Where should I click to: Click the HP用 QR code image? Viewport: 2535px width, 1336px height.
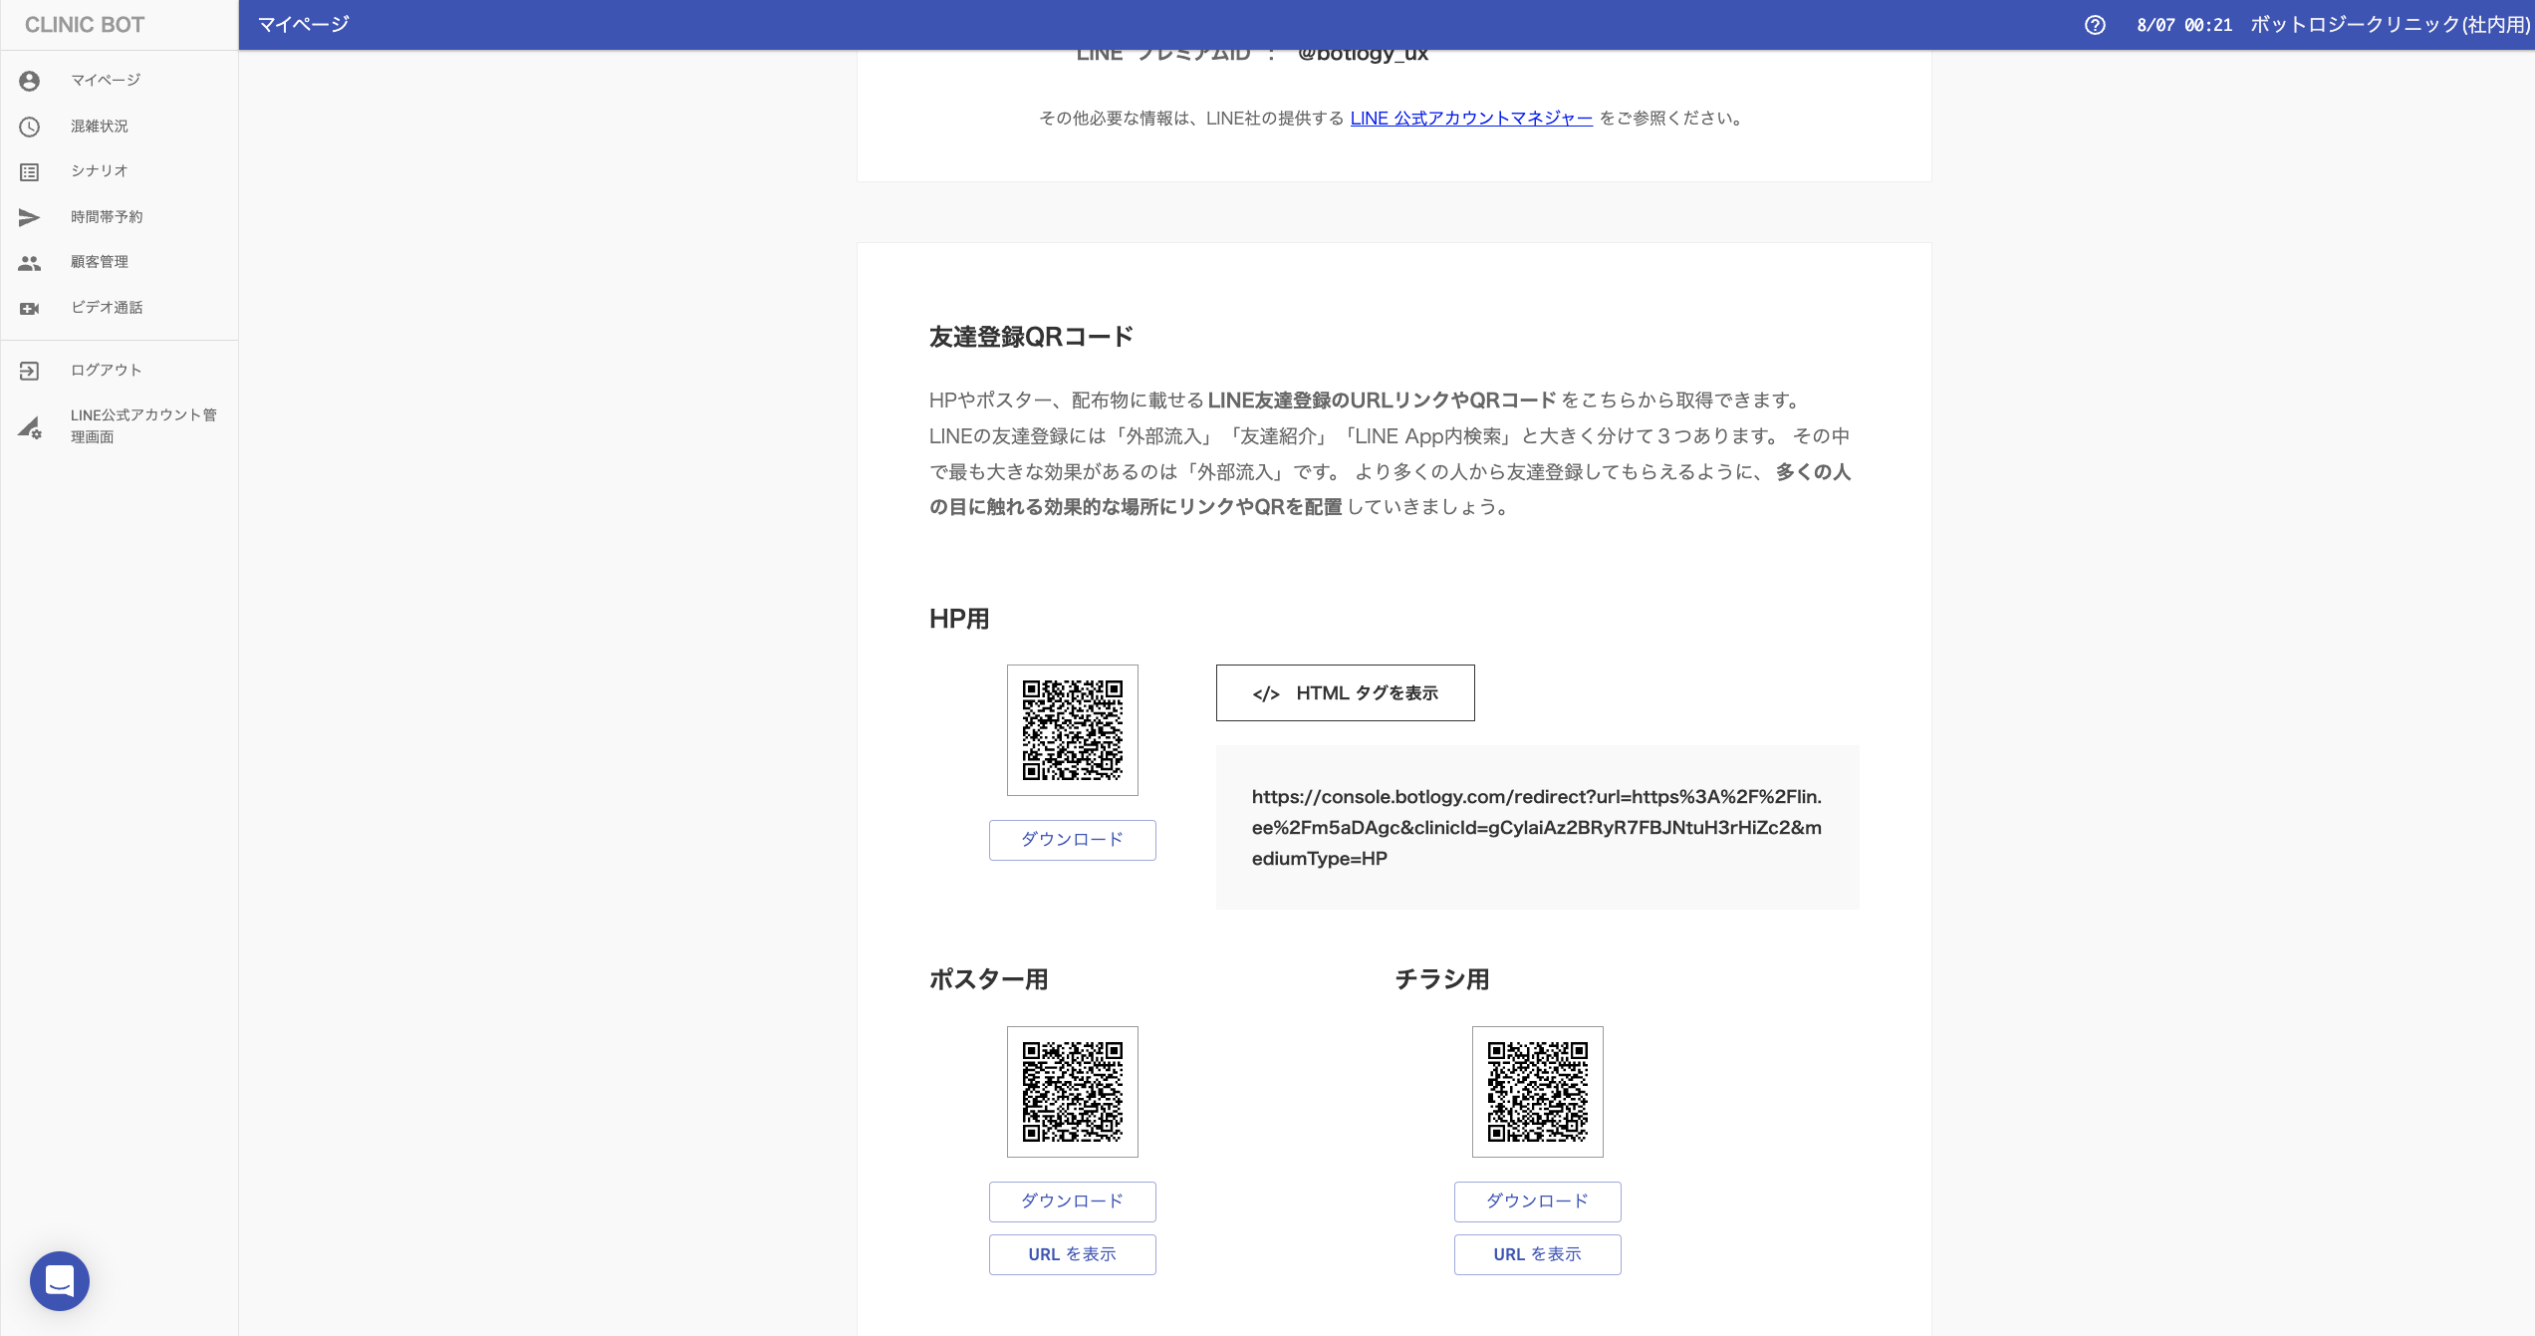1072,730
